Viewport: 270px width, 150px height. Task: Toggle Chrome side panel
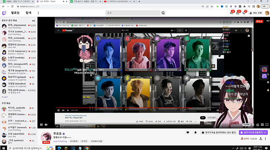(x=253, y=6)
